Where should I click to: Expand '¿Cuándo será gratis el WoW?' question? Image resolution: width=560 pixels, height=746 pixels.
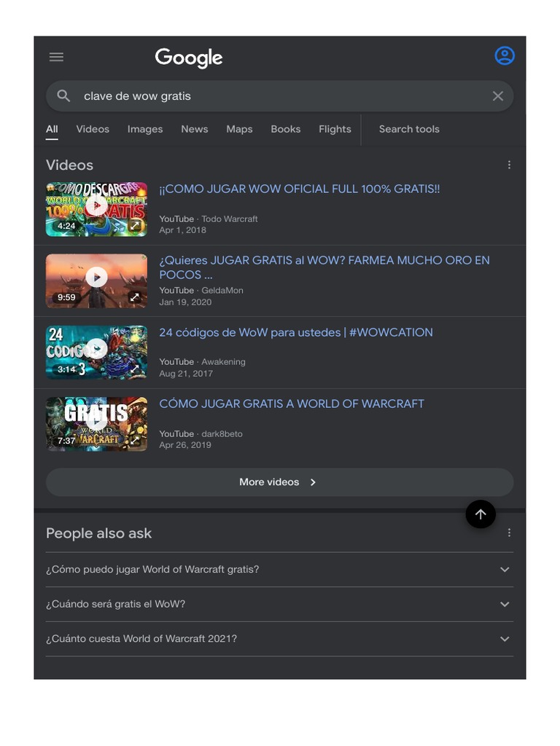click(x=279, y=604)
